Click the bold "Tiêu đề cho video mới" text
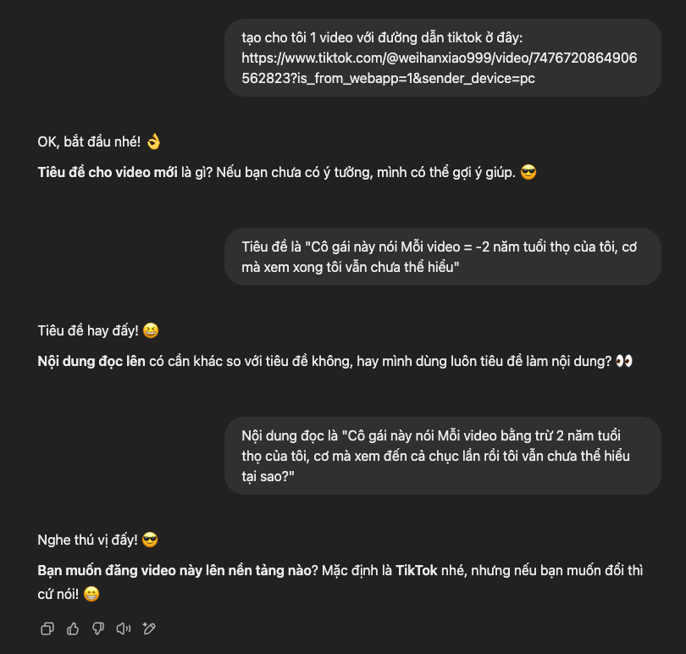 [x=108, y=173]
